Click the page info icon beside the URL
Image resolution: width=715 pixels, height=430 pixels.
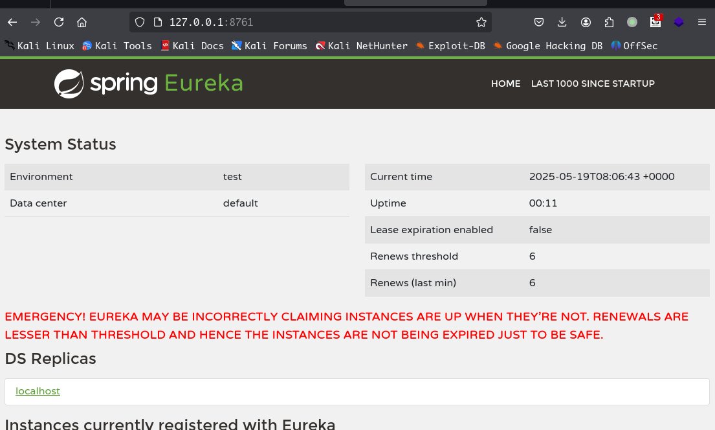coord(158,22)
